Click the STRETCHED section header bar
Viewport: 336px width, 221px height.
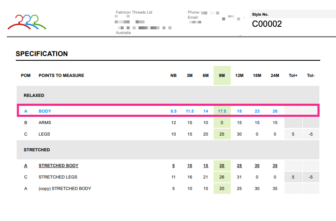[168, 150]
